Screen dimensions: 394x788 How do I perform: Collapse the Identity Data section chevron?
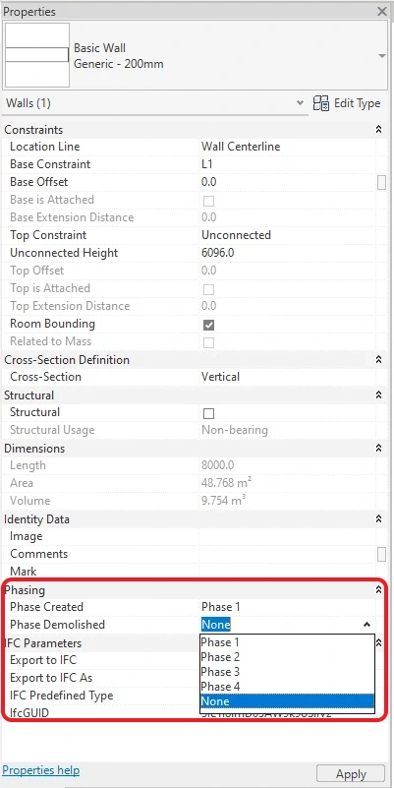379,519
